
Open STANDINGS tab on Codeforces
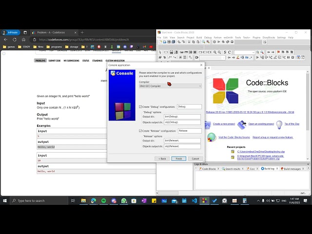coord(97,60)
